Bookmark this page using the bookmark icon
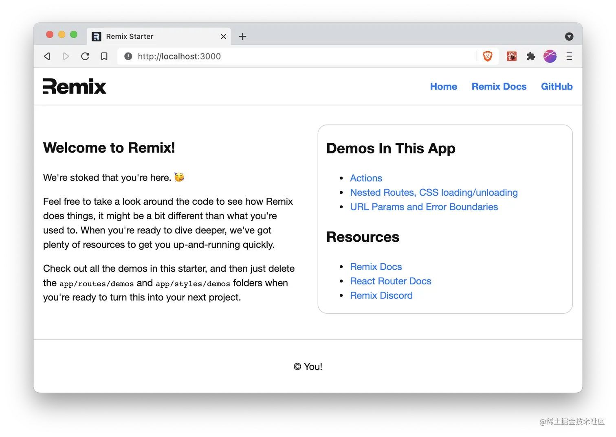This screenshot has width=616, height=437. click(104, 56)
